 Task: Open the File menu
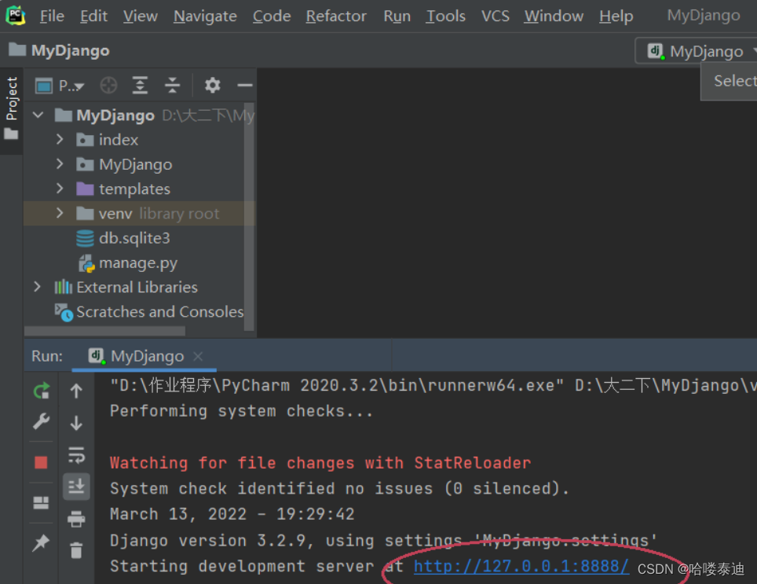coord(52,16)
